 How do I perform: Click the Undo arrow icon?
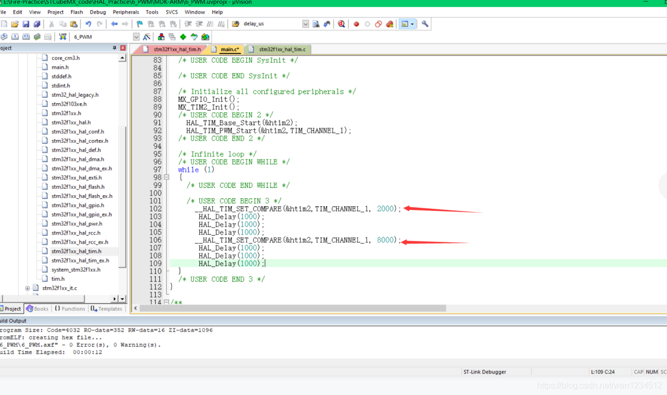[88, 24]
